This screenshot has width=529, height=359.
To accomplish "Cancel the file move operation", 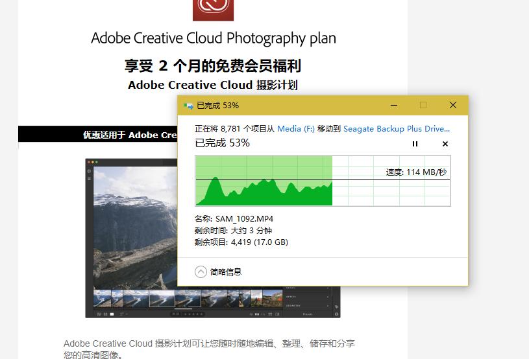I will (445, 144).
